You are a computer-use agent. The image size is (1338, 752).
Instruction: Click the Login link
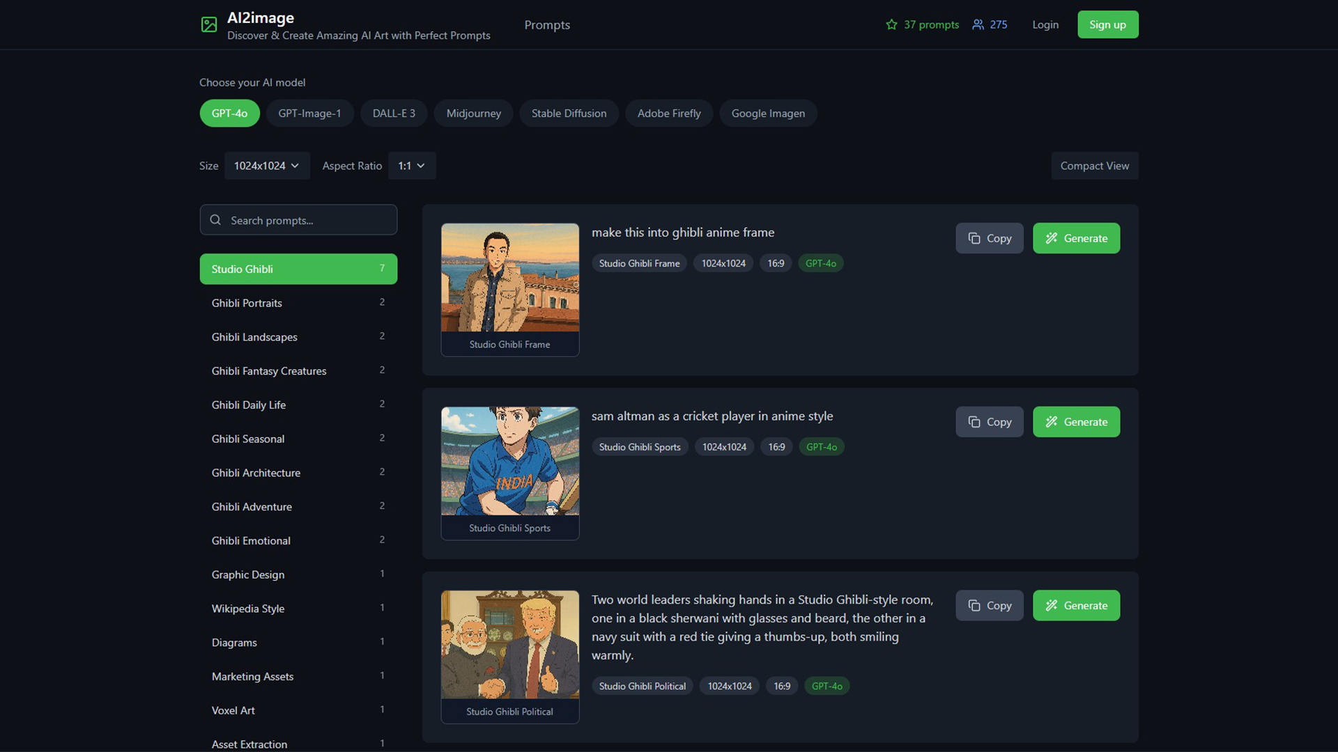pos(1045,24)
